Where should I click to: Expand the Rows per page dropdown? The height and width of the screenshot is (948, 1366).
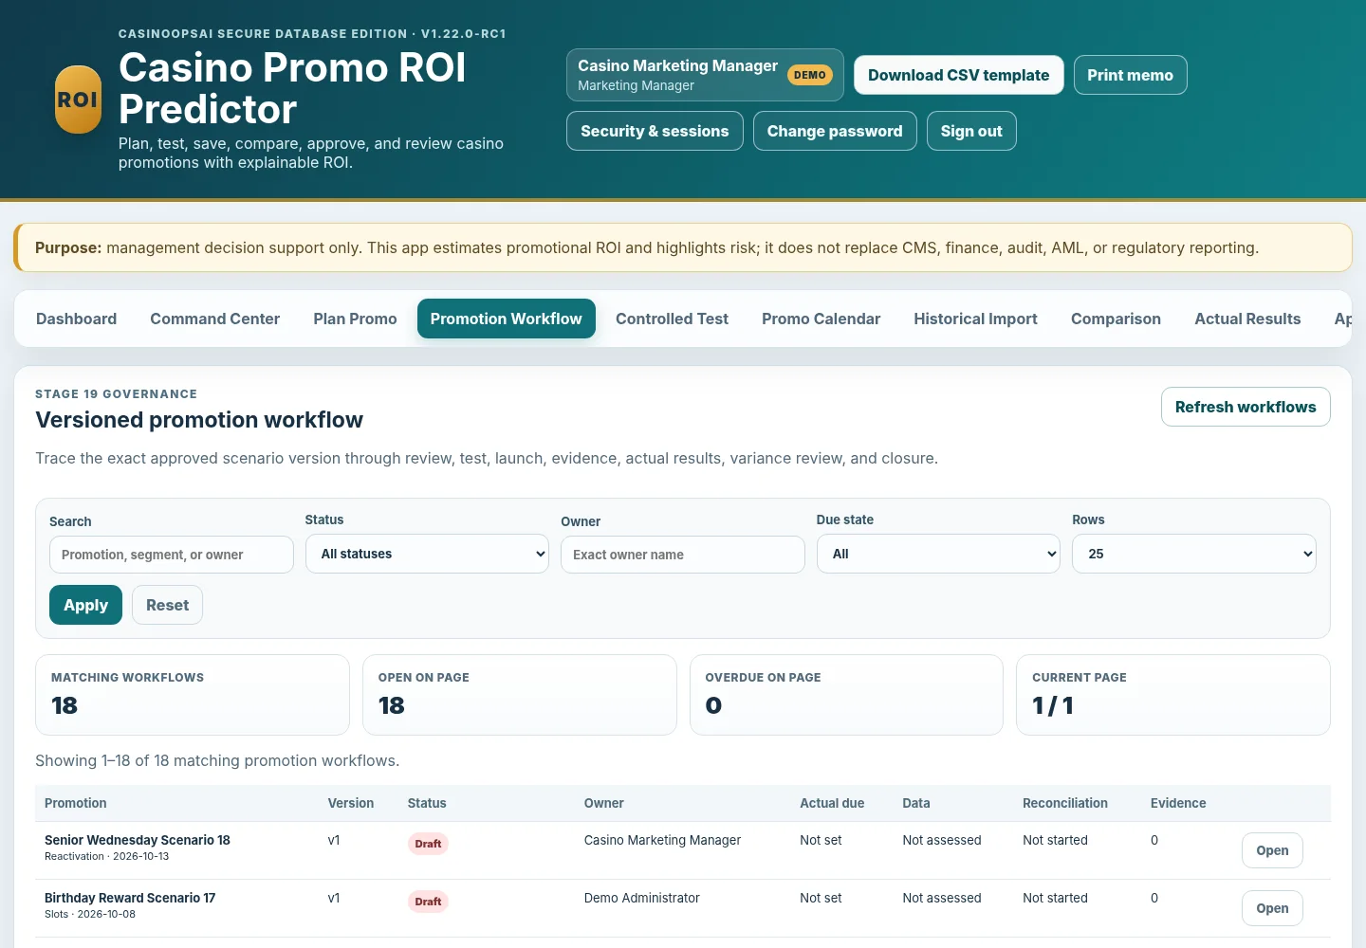coord(1193,554)
